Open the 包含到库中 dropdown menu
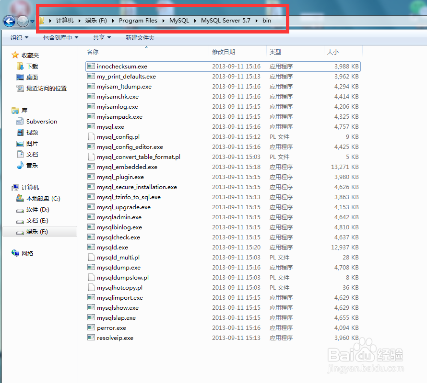Image resolution: width=427 pixels, height=383 pixels. pyautogui.click(x=60, y=37)
